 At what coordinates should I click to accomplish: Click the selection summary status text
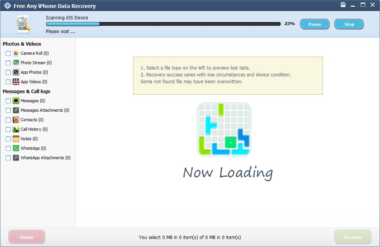[190, 237]
